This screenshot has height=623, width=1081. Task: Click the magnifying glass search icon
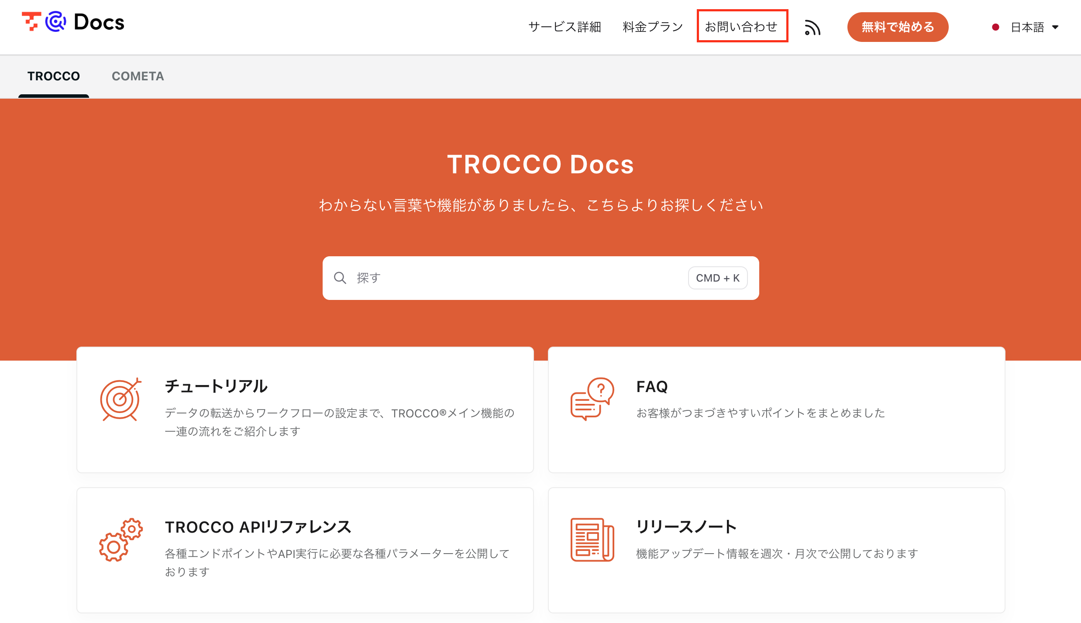[340, 278]
